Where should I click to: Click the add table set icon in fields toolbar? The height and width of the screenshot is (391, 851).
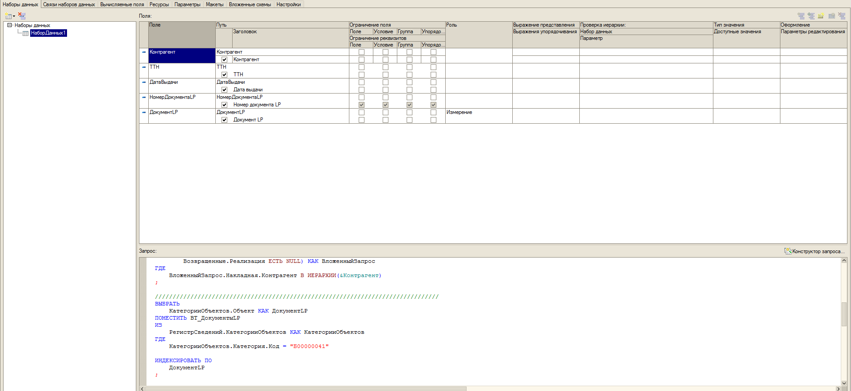click(x=831, y=16)
